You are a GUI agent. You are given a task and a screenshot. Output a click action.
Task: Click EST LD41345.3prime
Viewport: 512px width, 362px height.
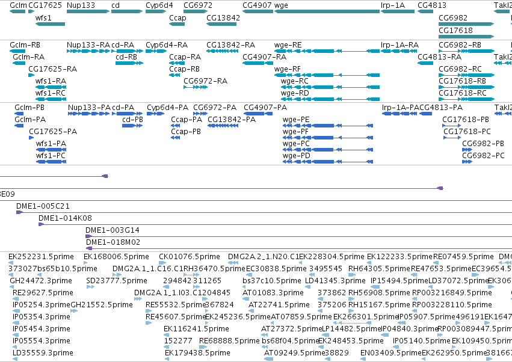(x=307, y=287)
